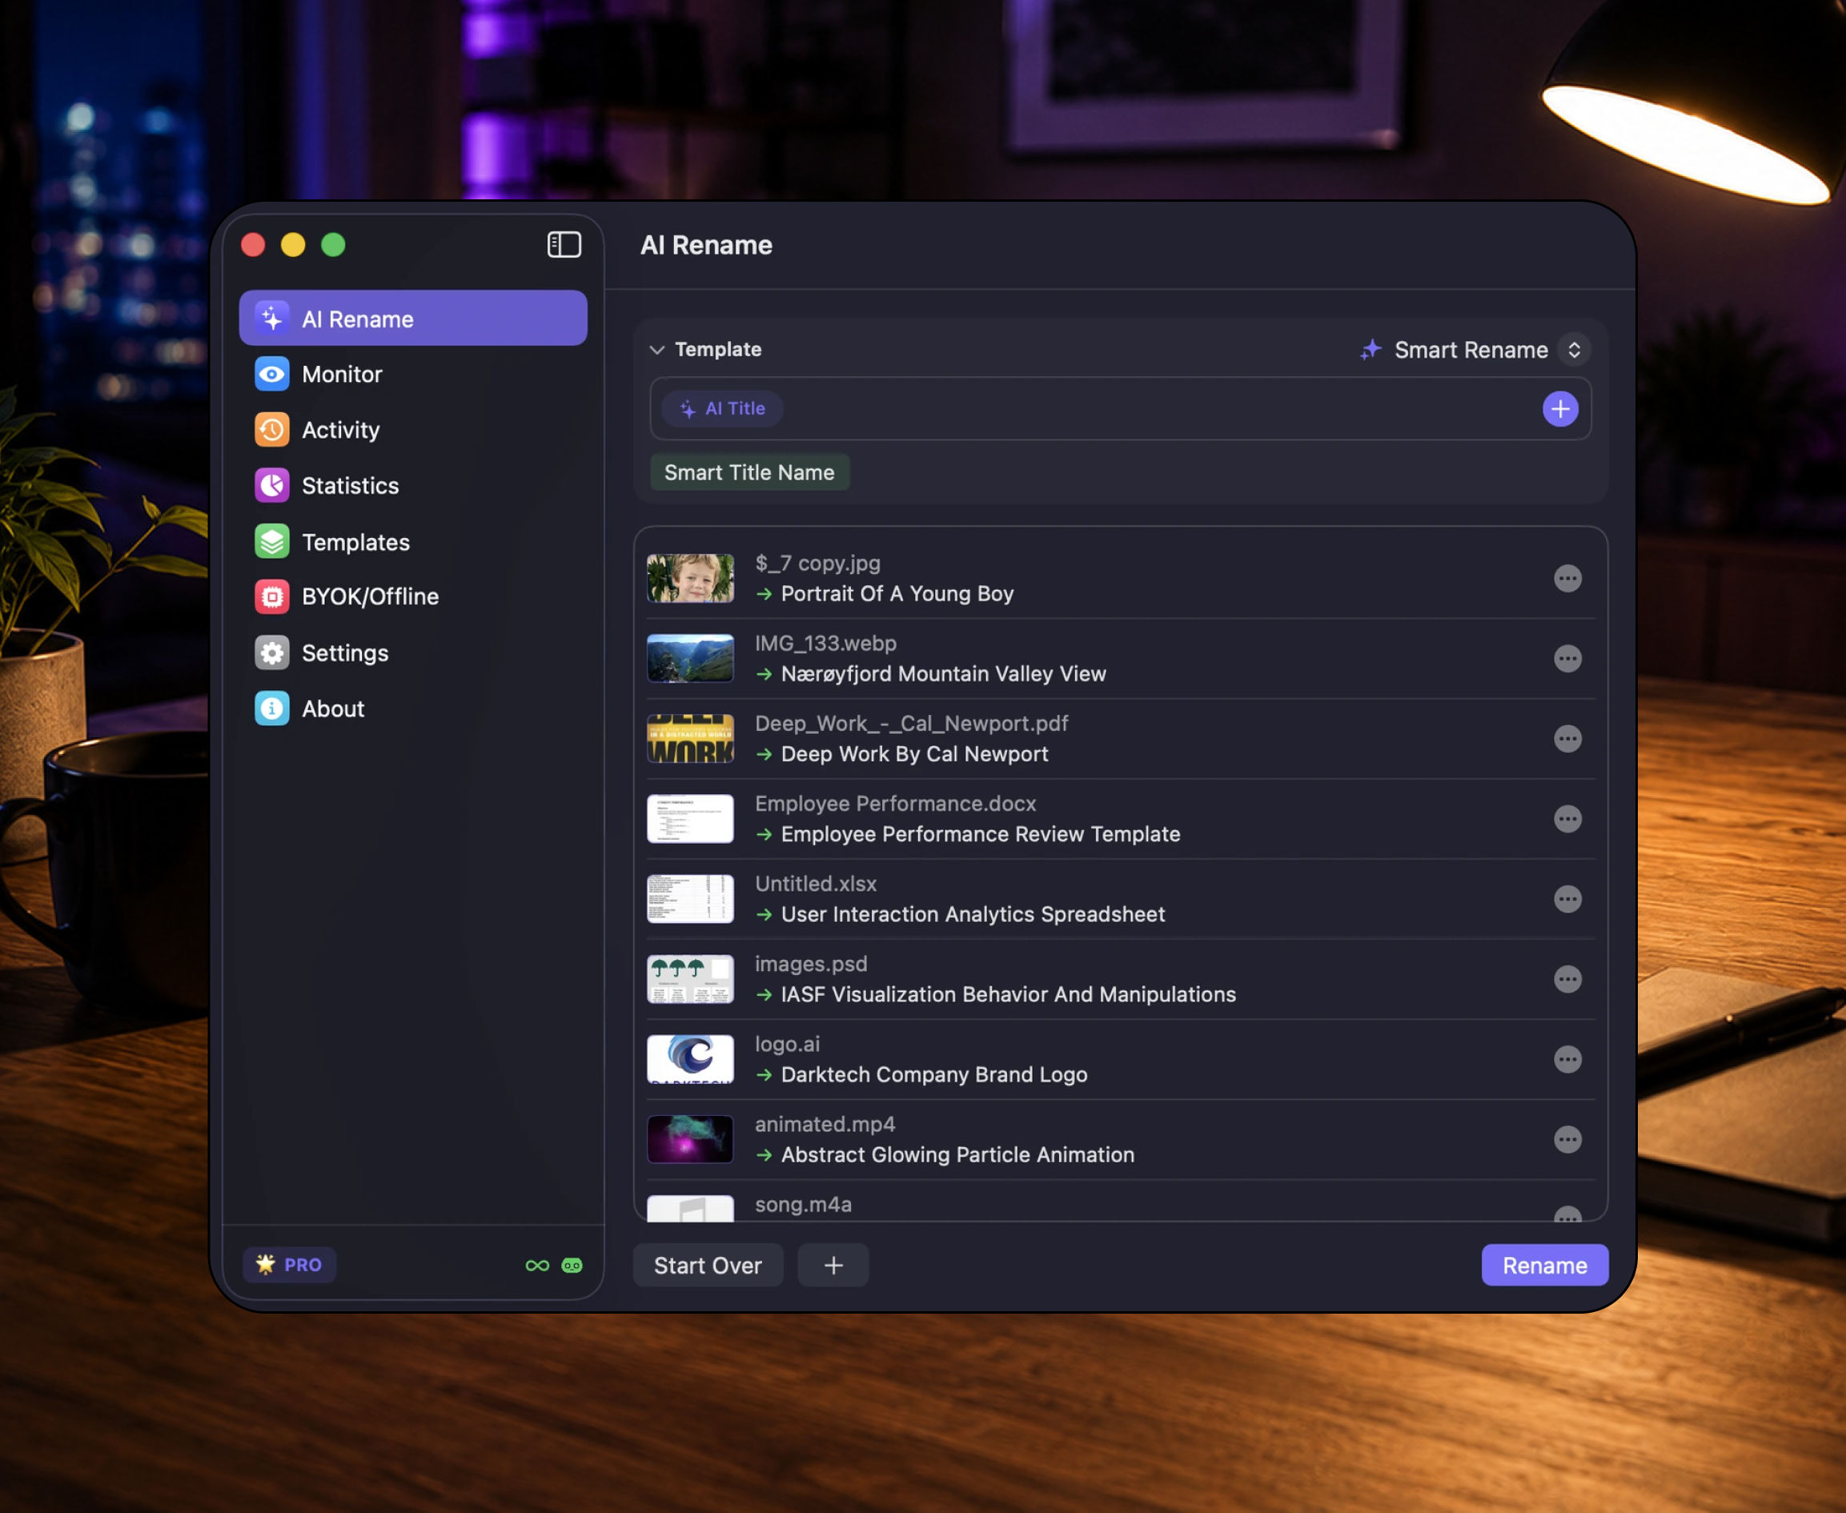Click the Employee Performance.docx thumbnail
Image resolution: width=1846 pixels, height=1513 pixels.
[690, 819]
